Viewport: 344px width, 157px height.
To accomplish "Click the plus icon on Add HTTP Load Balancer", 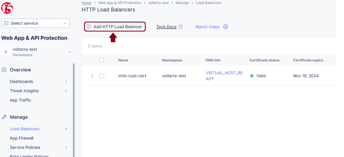I will click(89, 26).
